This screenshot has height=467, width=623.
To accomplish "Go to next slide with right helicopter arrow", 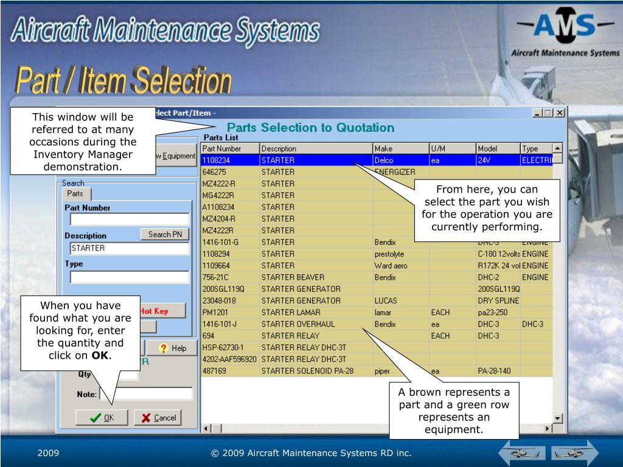I will pos(574,452).
